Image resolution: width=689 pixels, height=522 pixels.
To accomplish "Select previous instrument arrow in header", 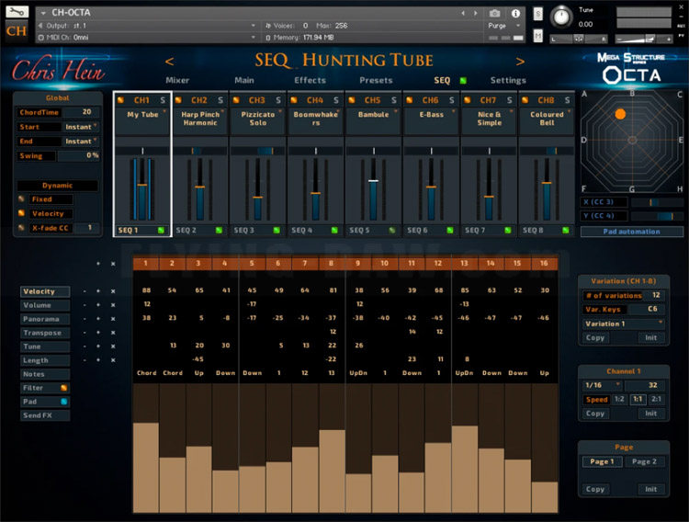I will click(463, 13).
